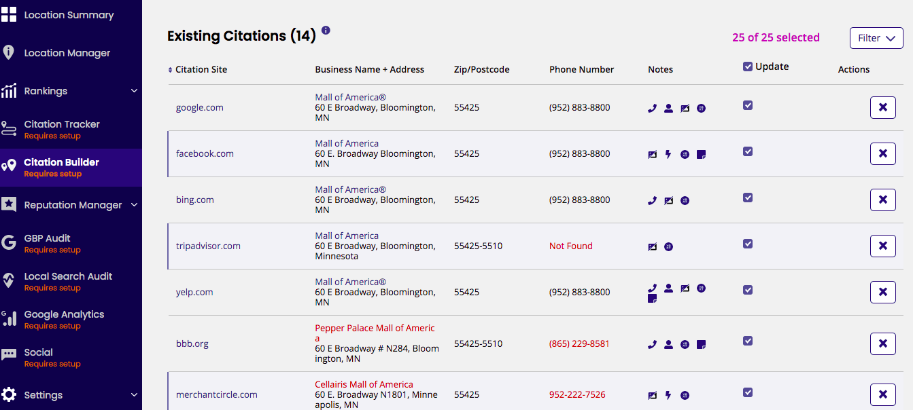Open the merchantcircle.com citation link
This screenshot has width=913, height=410.
(x=216, y=394)
